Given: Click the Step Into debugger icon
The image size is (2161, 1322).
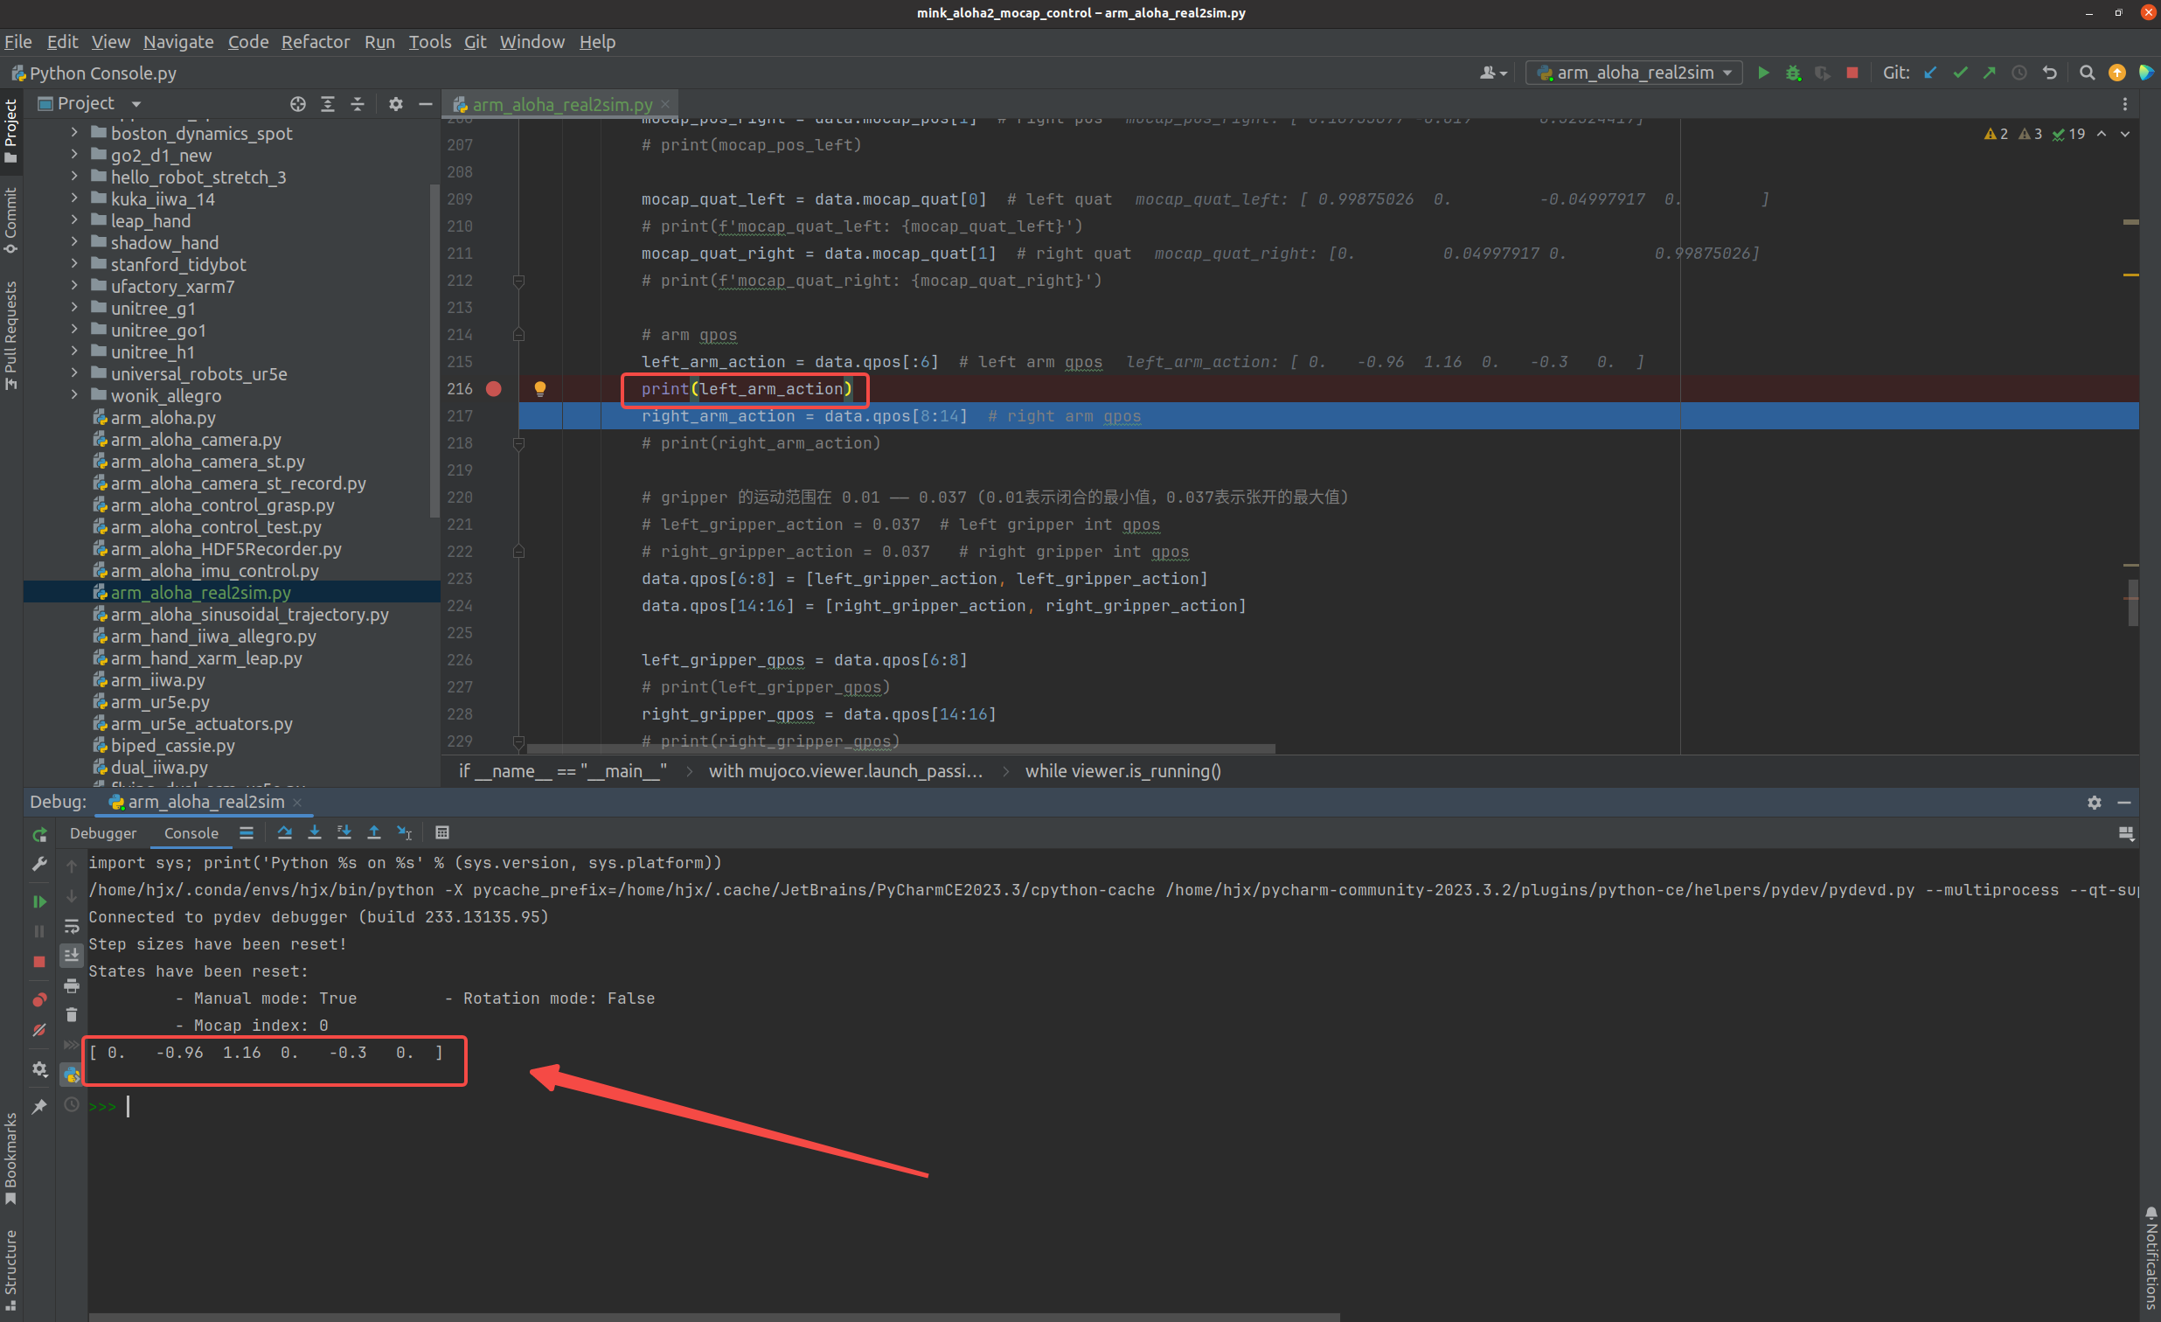Looking at the screenshot, I should point(314,831).
